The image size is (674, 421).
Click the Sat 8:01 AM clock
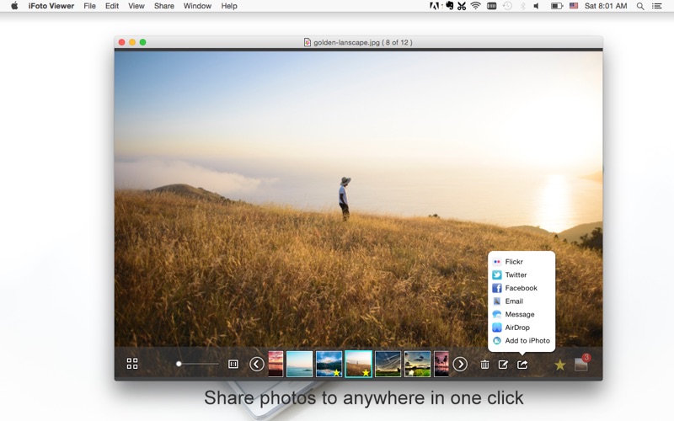pyautogui.click(x=606, y=6)
